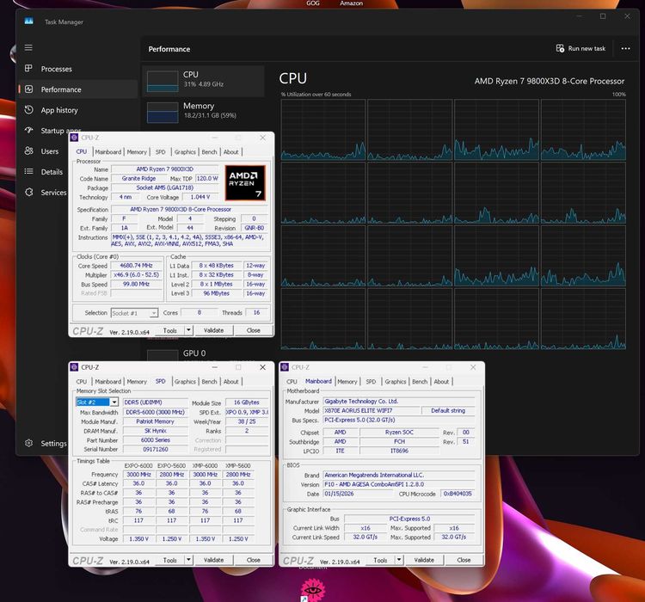Image resolution: width=645 pixels, height=602 pixels.
Task: Click Validate in the SPD CPU-Z window
Action: (x=214, y=560)
